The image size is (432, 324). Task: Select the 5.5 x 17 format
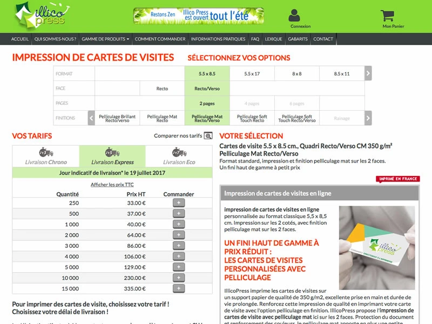tap(252, 73)
